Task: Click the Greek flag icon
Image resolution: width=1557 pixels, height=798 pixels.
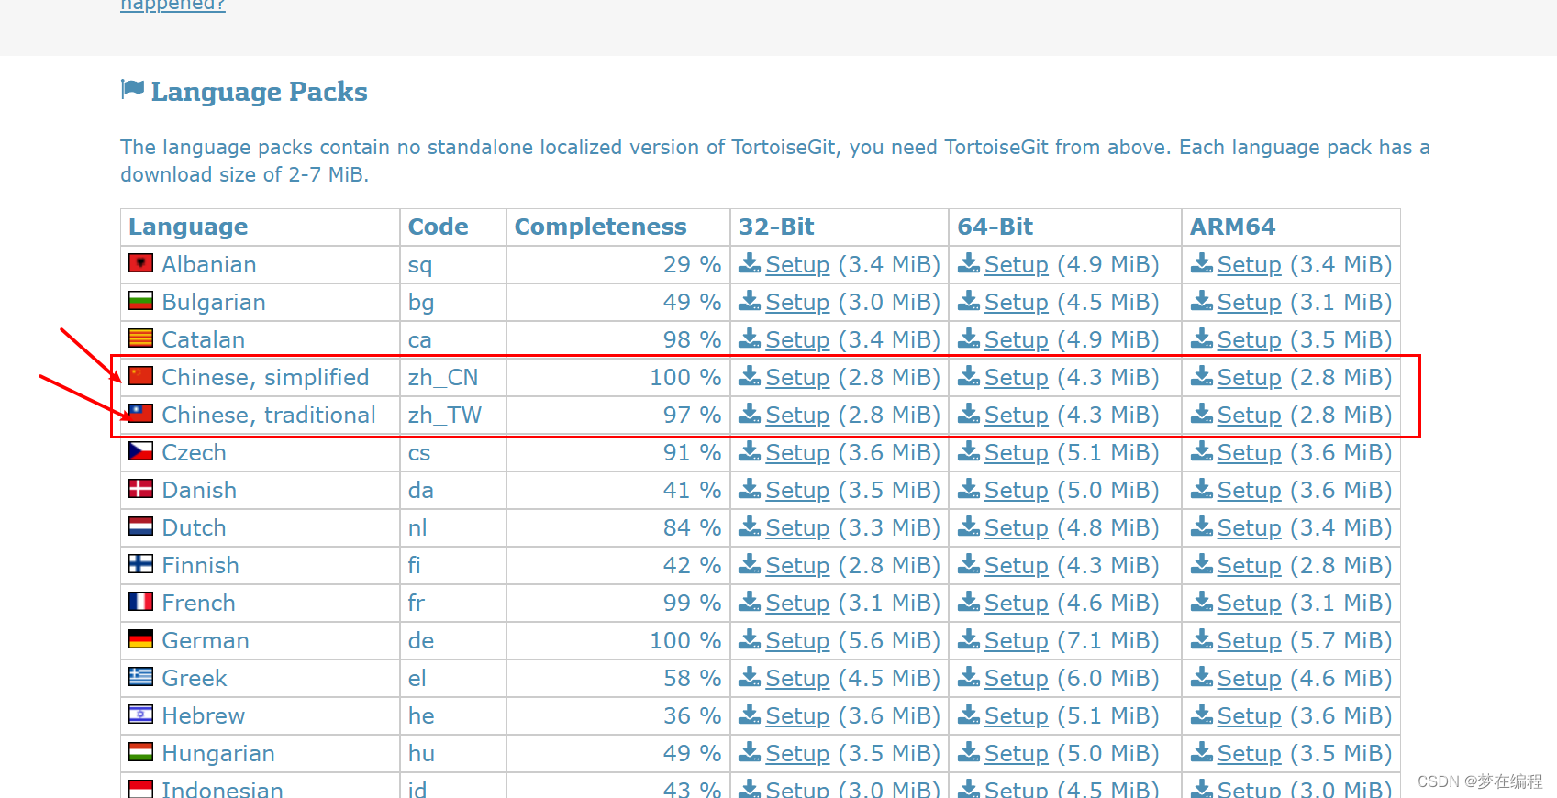Action: pyautogui.click(x=140, y=677)
